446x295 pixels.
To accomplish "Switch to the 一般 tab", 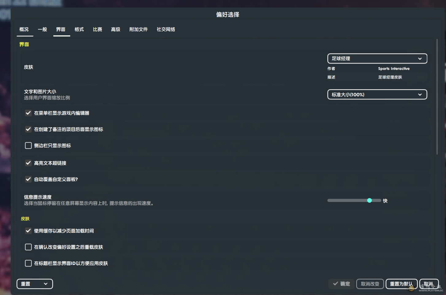I will pos(42,29).
